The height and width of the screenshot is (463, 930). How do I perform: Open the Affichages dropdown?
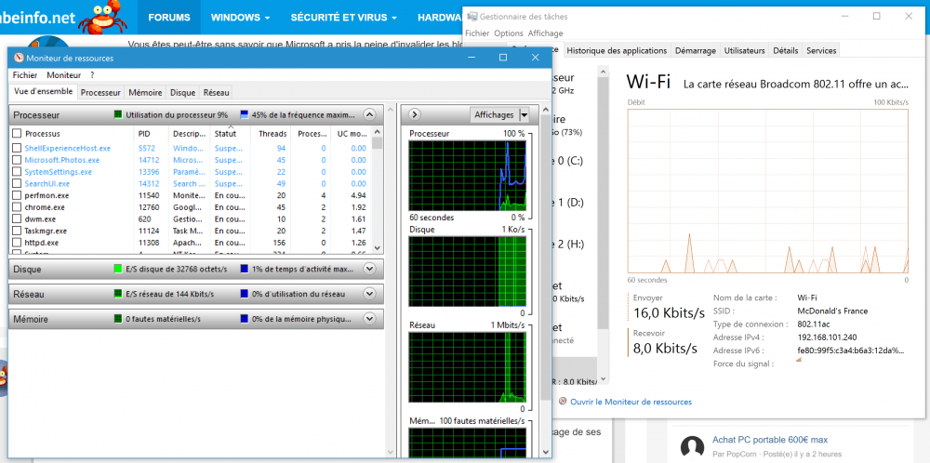(x=524, y=114)
